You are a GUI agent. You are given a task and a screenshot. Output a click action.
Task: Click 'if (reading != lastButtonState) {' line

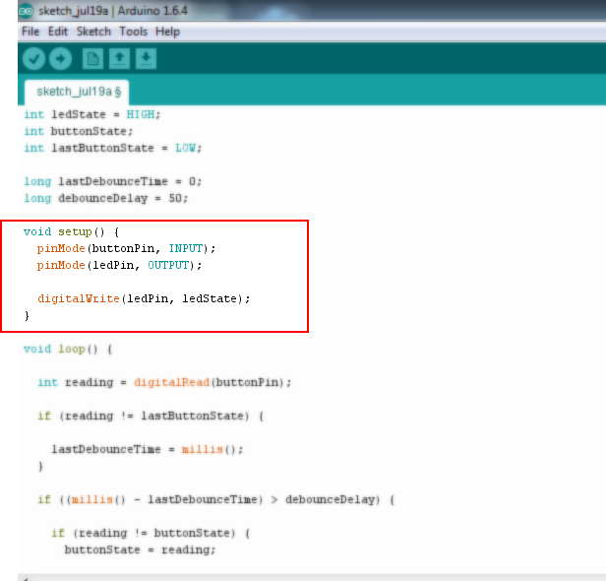pos(151,416)
